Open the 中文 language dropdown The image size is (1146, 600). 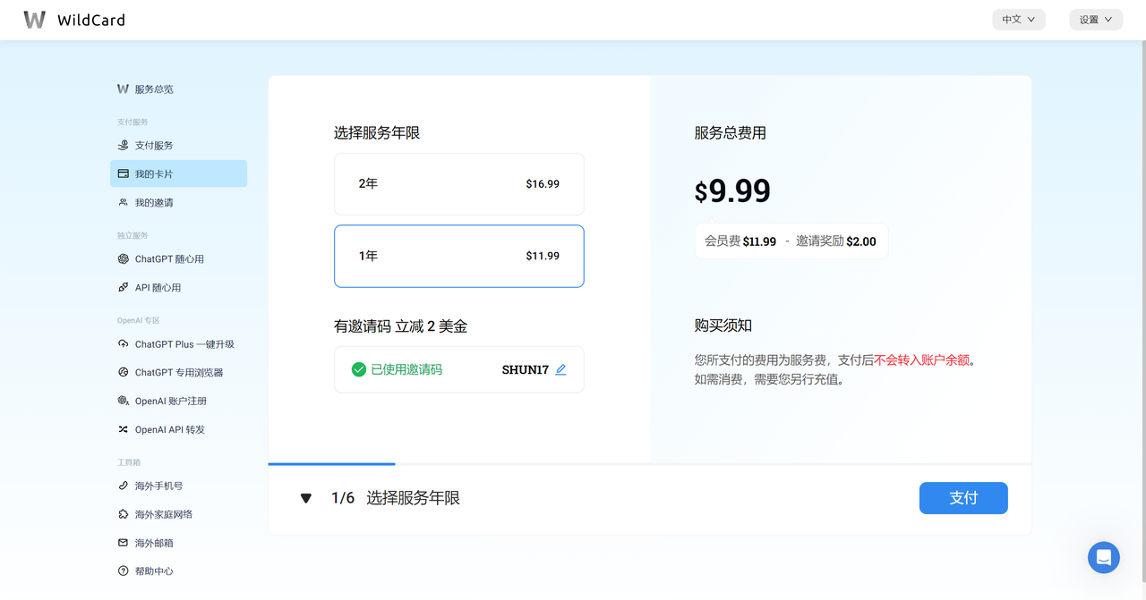pyautogui.click(x=1019, y=20)
